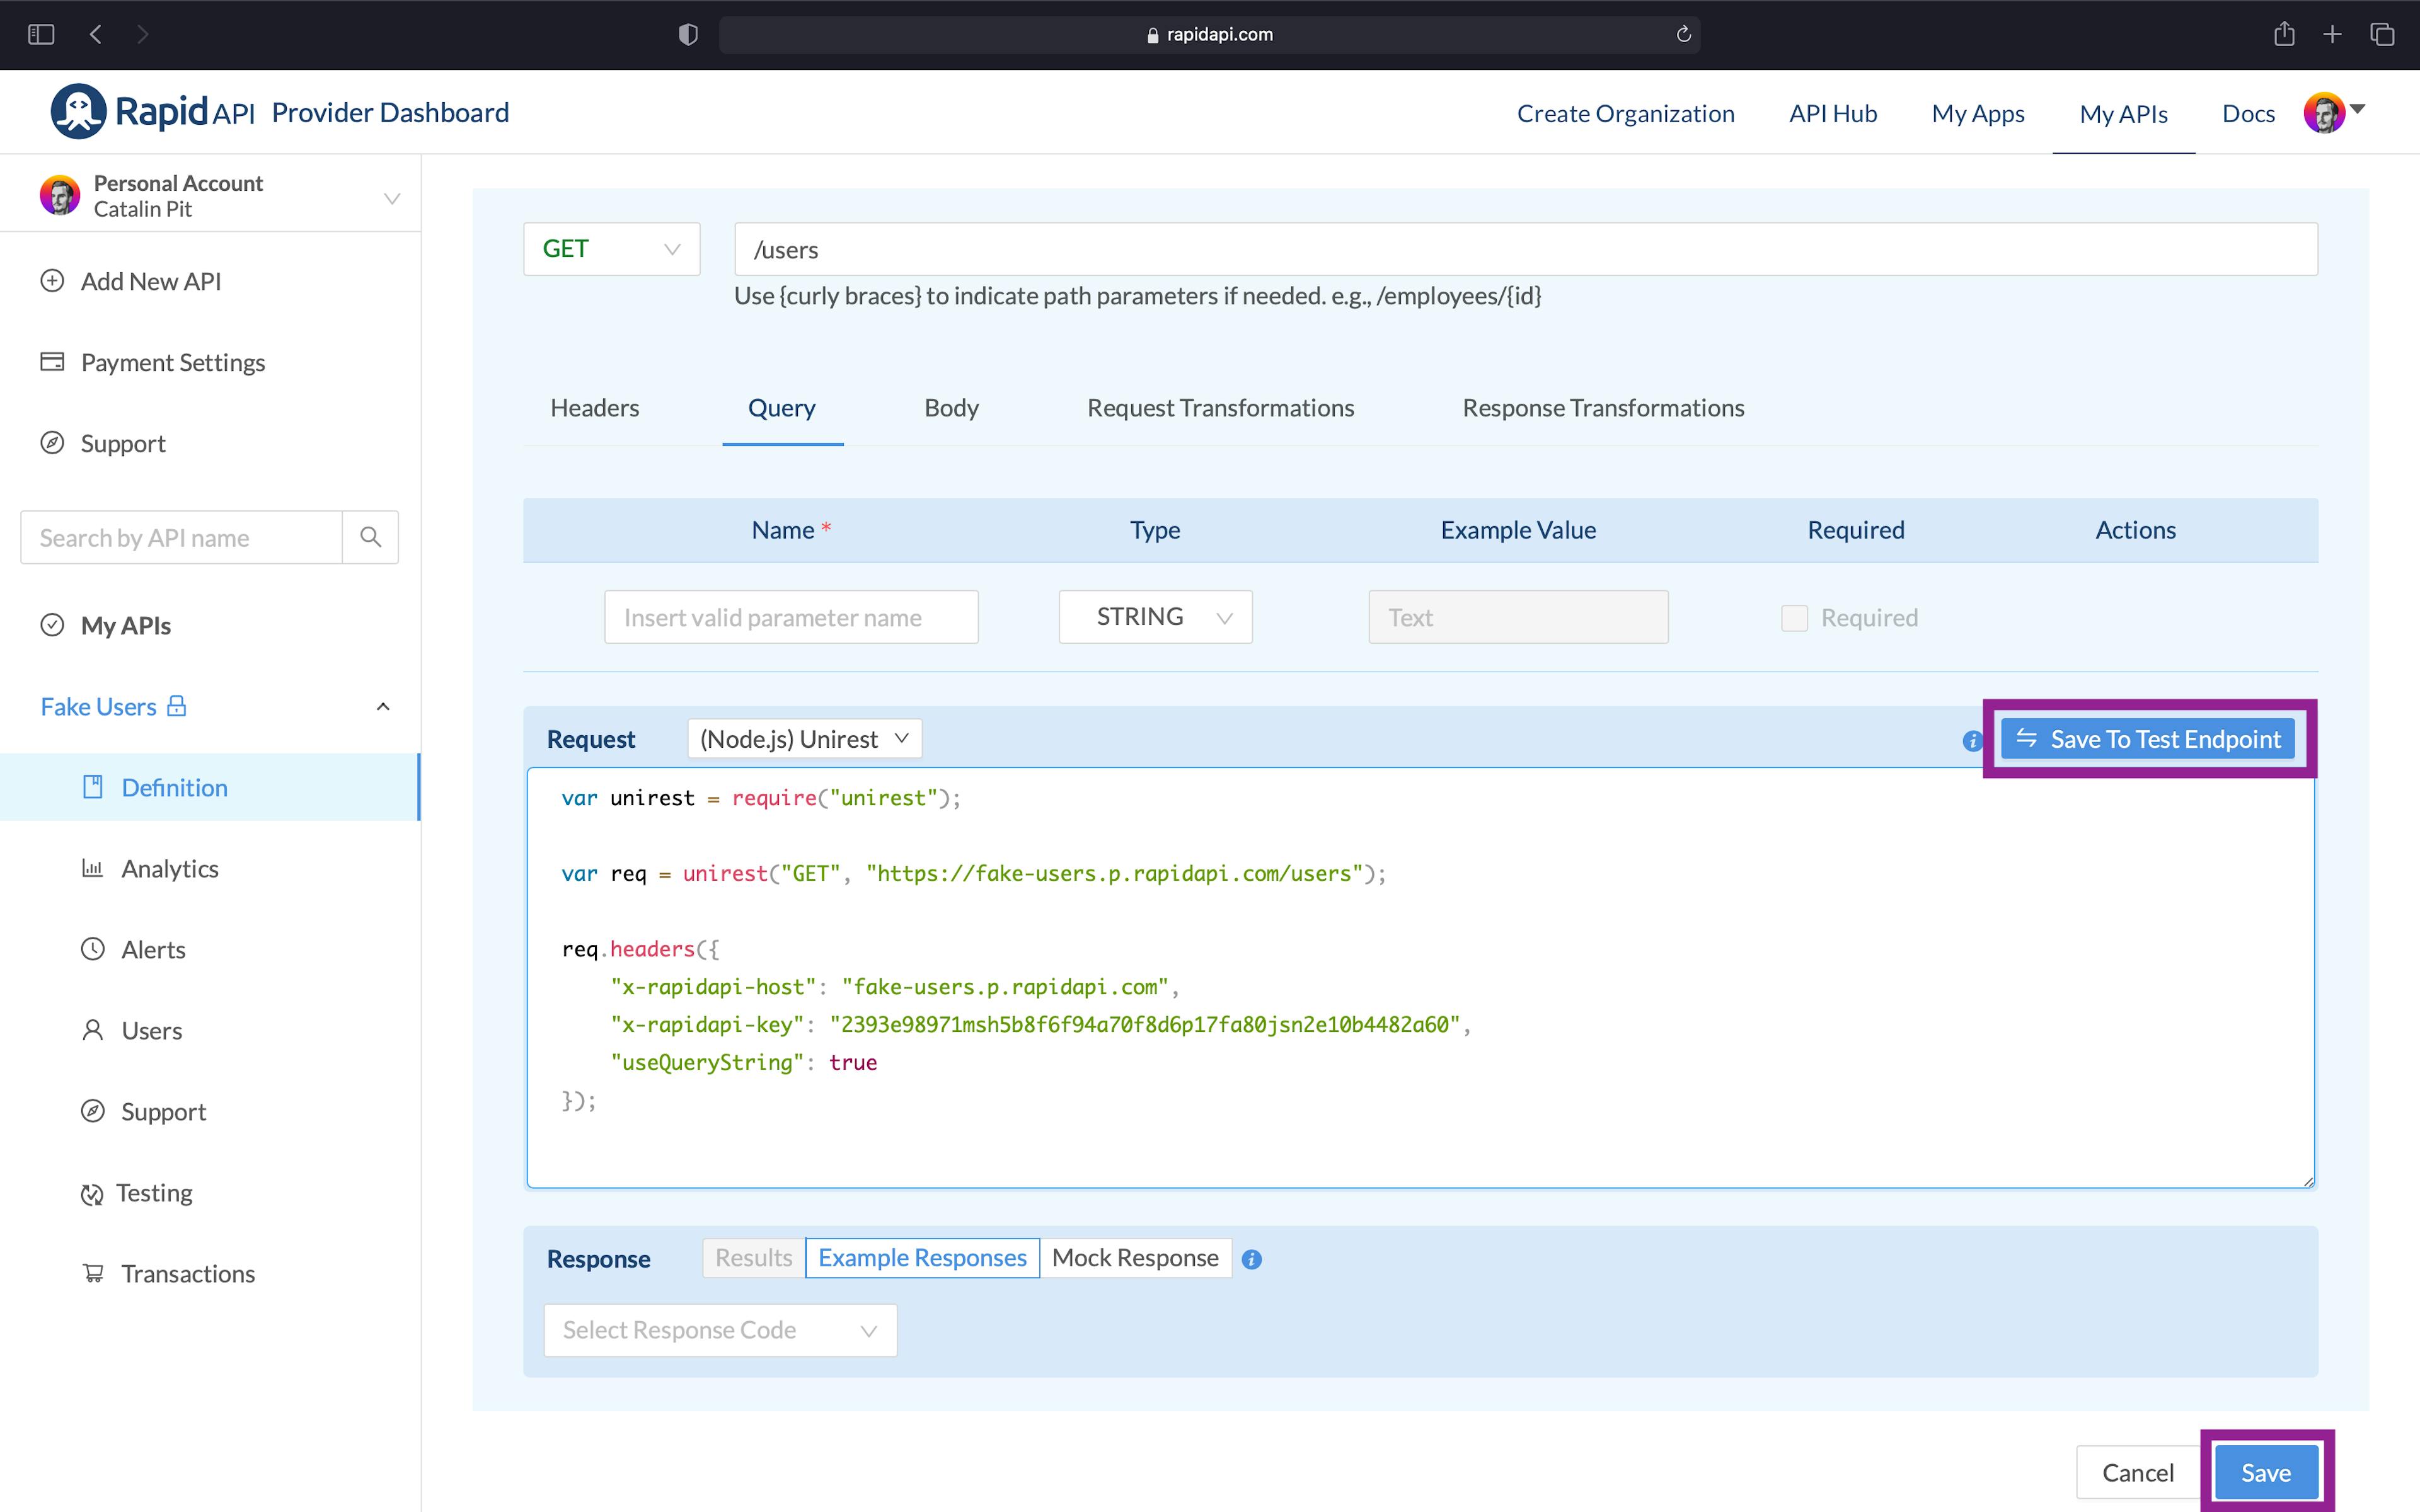Toggle the browser sidebar icon
The width and height of the screenshot is (2420, 1512).
41,34
